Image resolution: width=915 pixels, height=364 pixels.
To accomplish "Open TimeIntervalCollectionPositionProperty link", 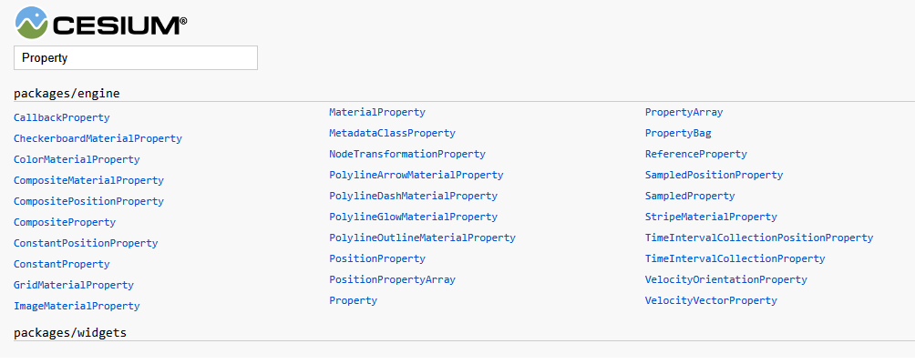I will (759, 238).
